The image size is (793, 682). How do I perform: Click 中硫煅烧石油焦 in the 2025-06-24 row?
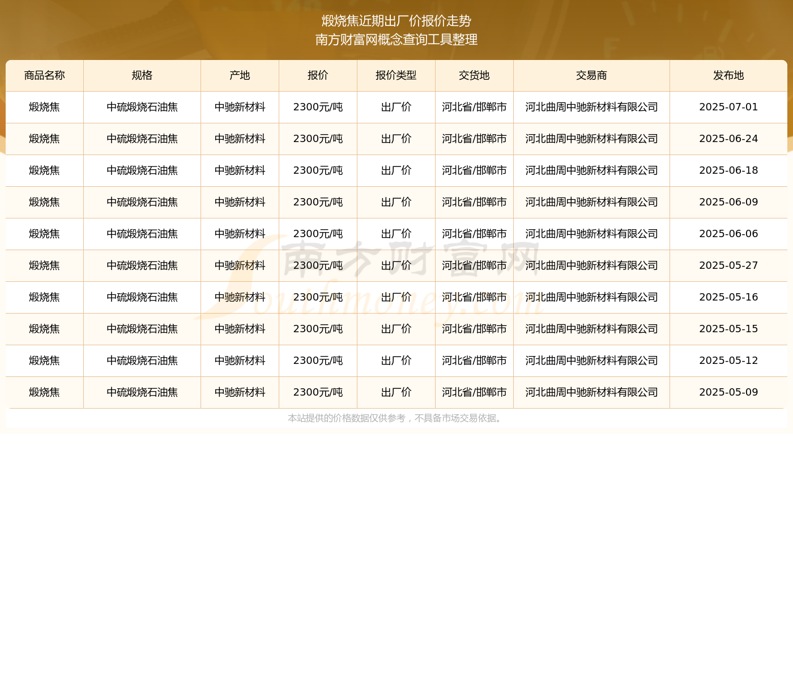[x=142, y=139]
